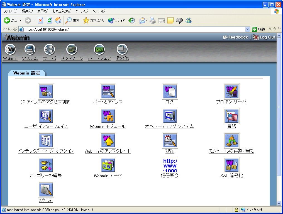The image size is (283, 214).
Task: Open the 言語 flag icon
Action: (232, 116)
